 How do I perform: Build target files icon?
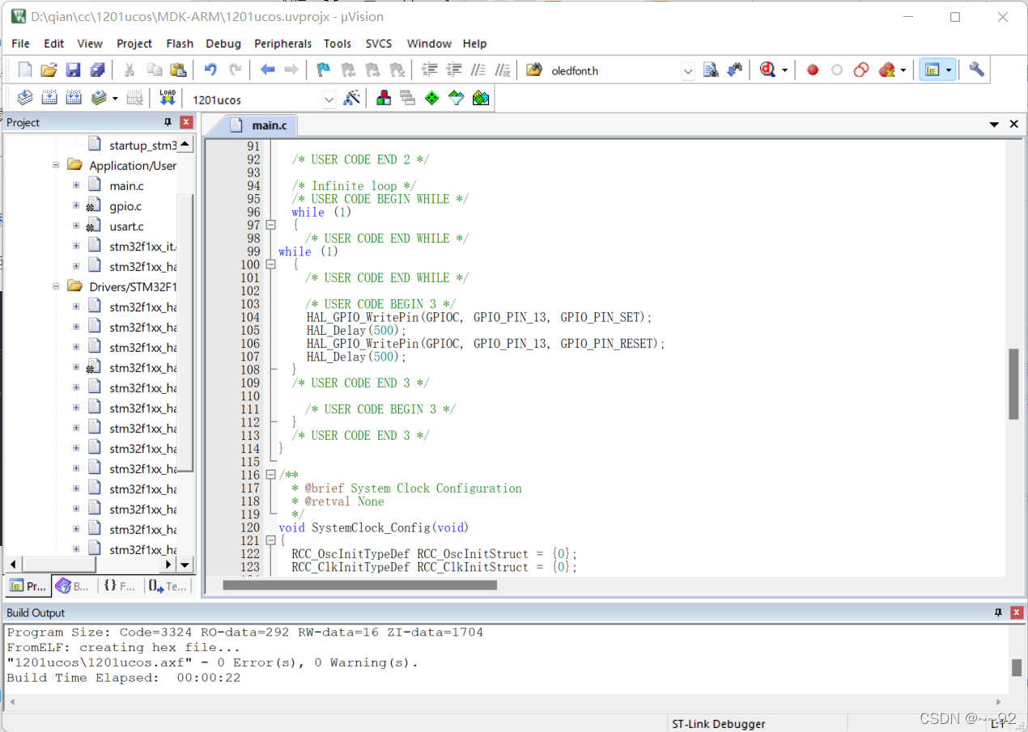pyautogui.click(x=49, y=98)
